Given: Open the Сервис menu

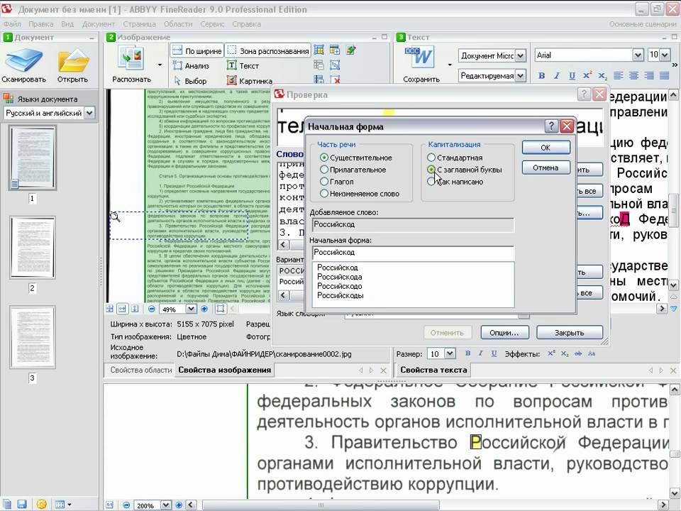Looking at the screenshot, I should coord(212,23).
